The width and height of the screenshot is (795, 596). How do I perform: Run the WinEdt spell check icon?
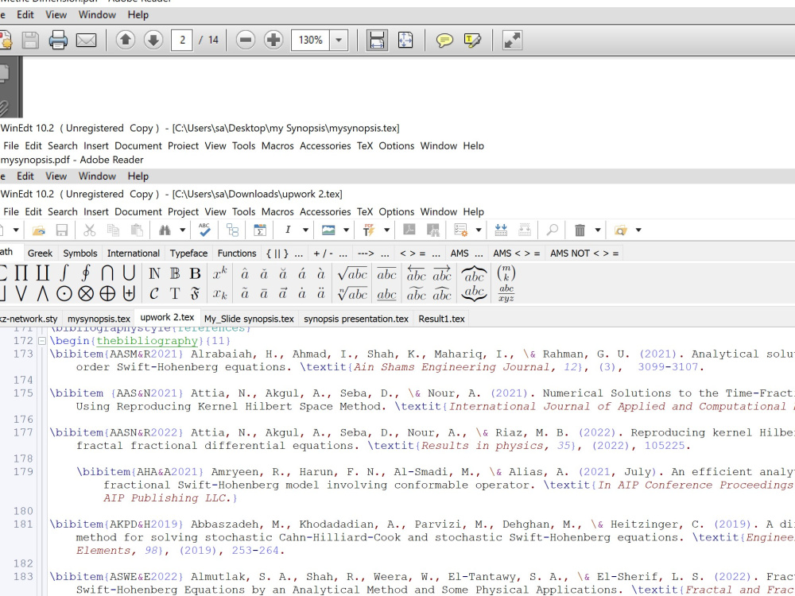click(x=204, y=230)
